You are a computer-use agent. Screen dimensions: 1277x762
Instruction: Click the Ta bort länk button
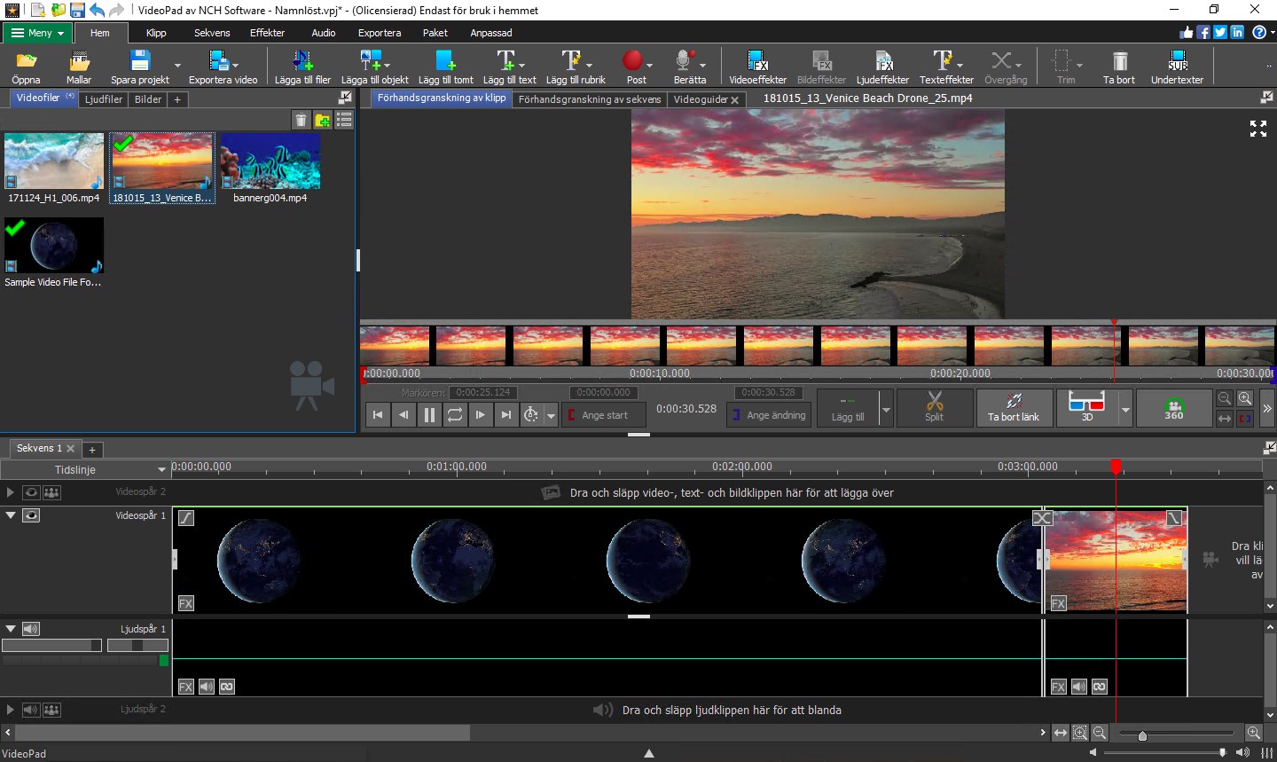(1014, 408)
